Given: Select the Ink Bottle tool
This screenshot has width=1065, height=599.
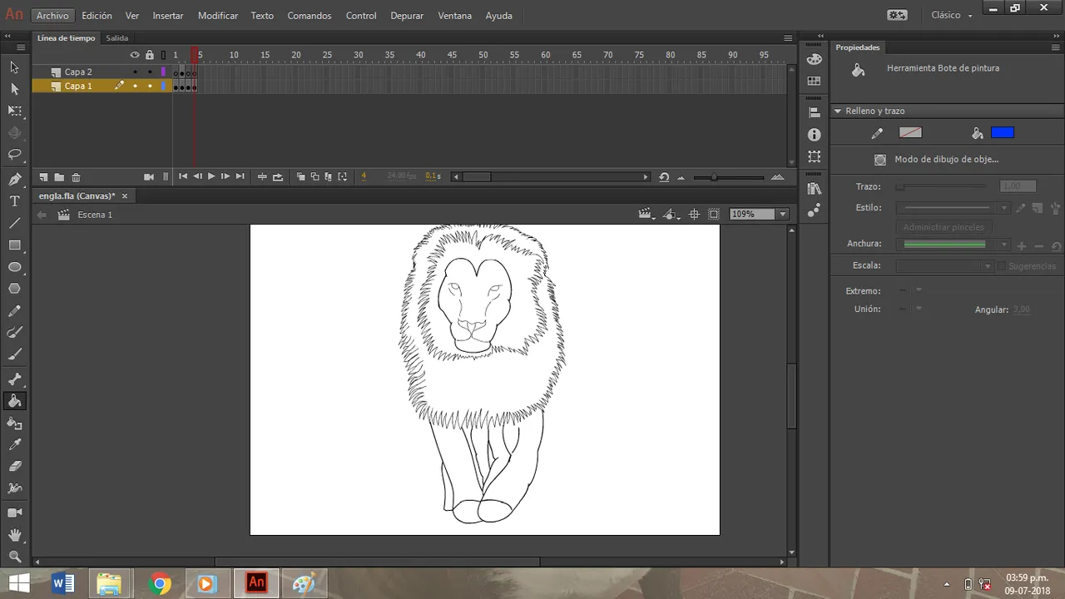Looking at the screenshot, I should tap(14, 423).
